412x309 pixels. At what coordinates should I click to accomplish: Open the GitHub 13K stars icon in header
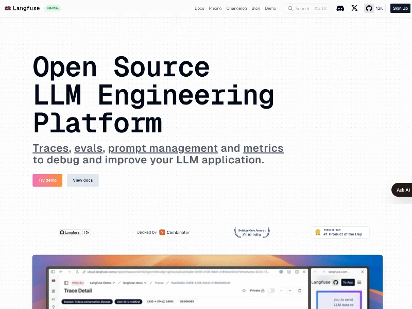[x=375, y=8]
